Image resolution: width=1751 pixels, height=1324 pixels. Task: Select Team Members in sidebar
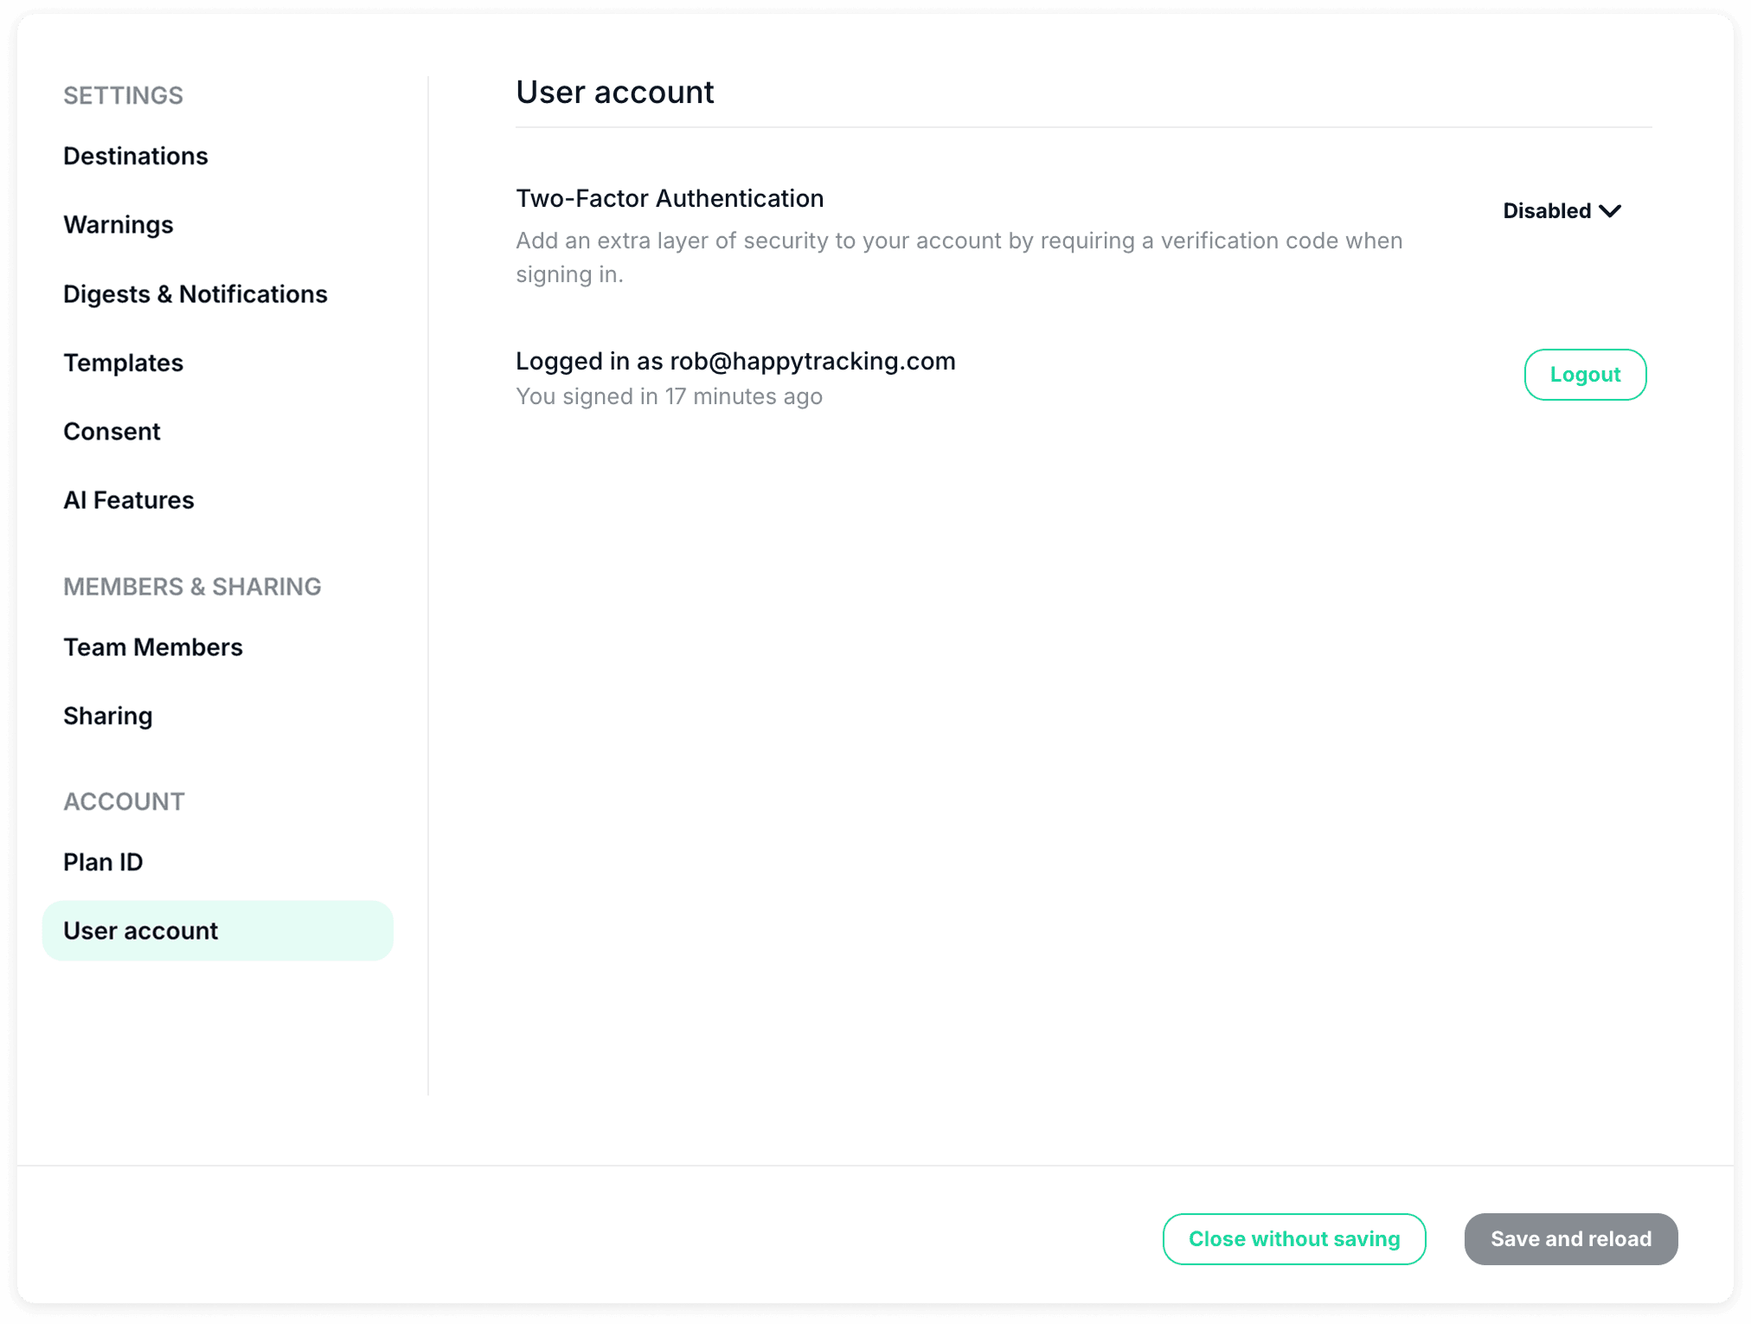click(x=153, y=647)
